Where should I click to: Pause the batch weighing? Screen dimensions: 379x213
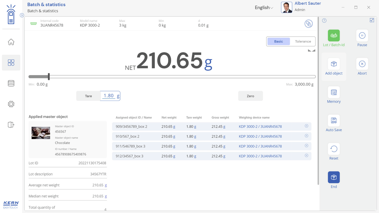(x=362, y=35)
